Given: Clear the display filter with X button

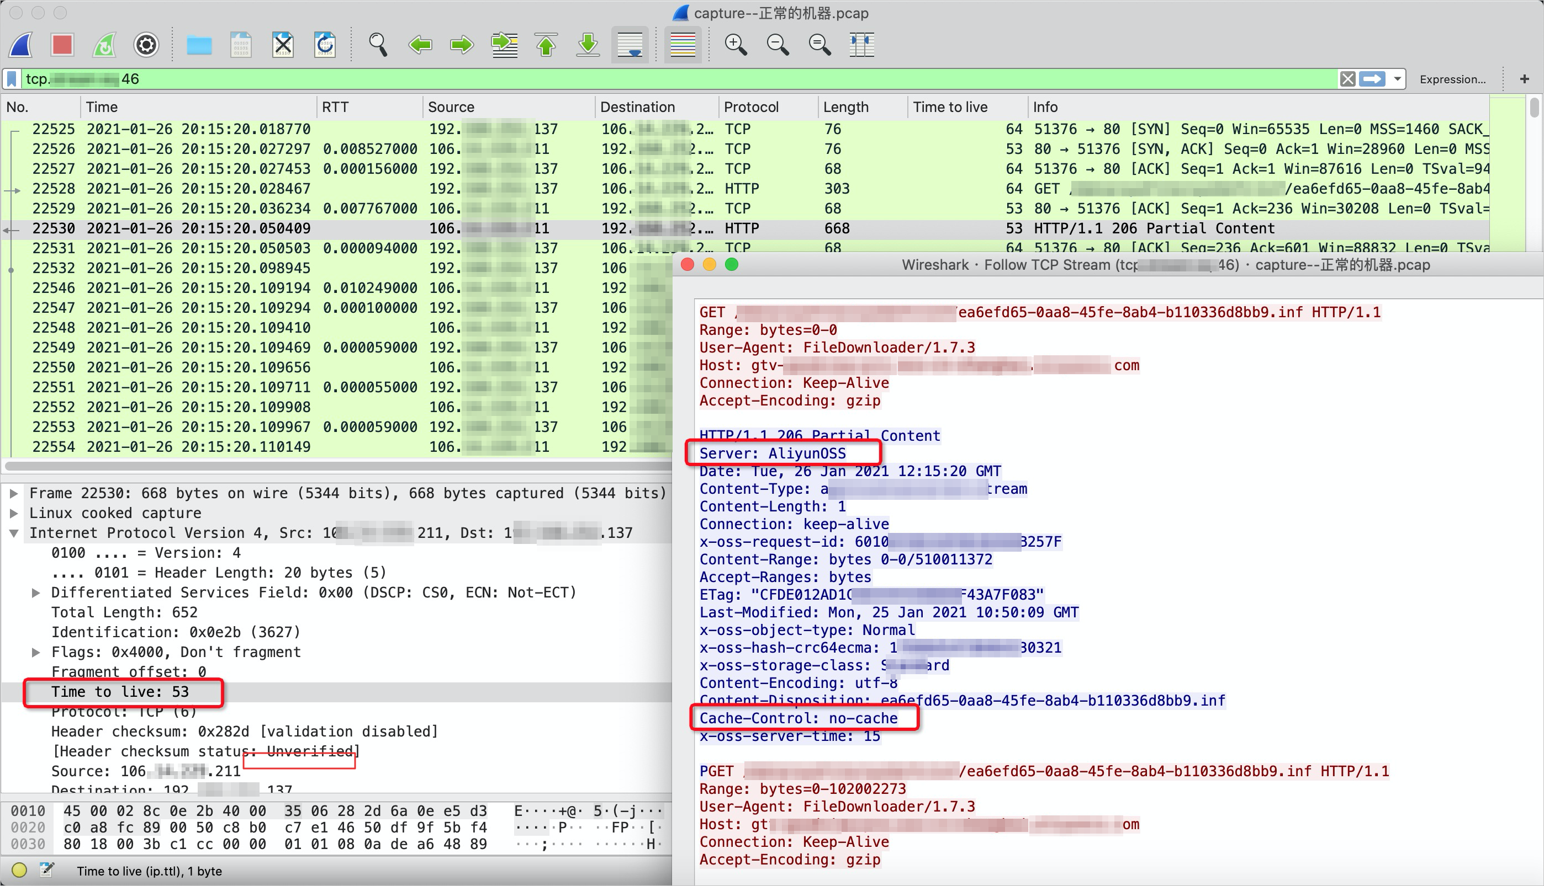Looking at the screenshot, I should [x=1347, y=79].
